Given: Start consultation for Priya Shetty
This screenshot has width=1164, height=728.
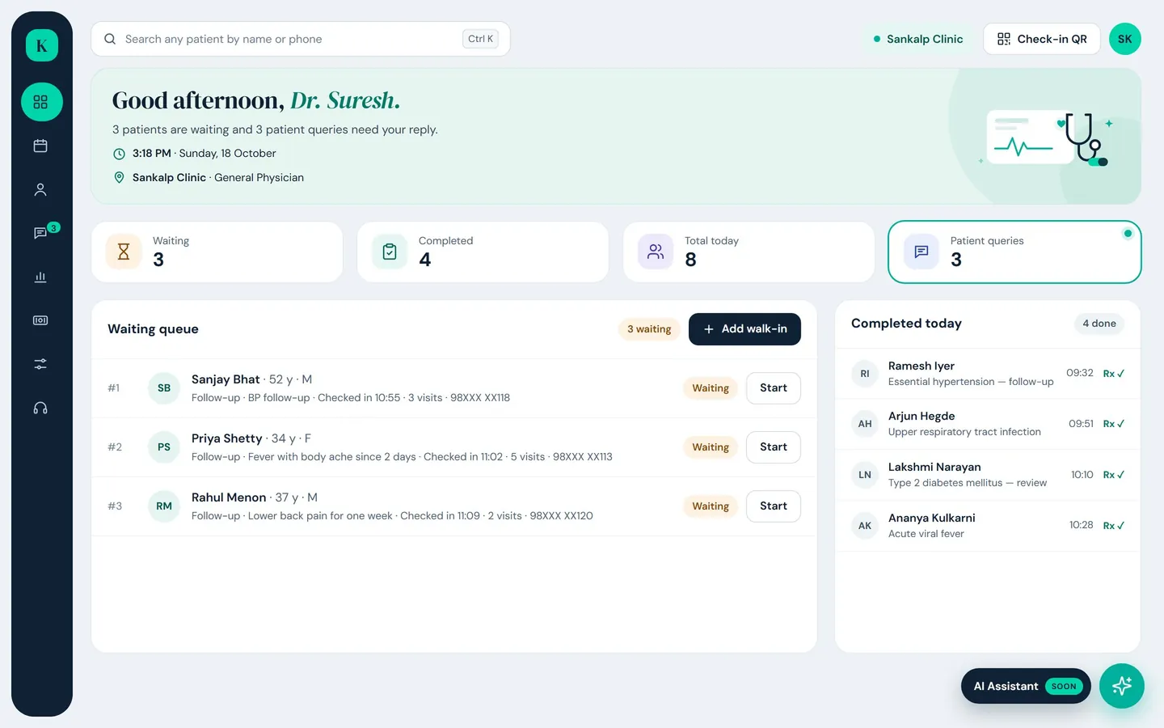Looking at the screenshot, I should click(x=774, y=447).
